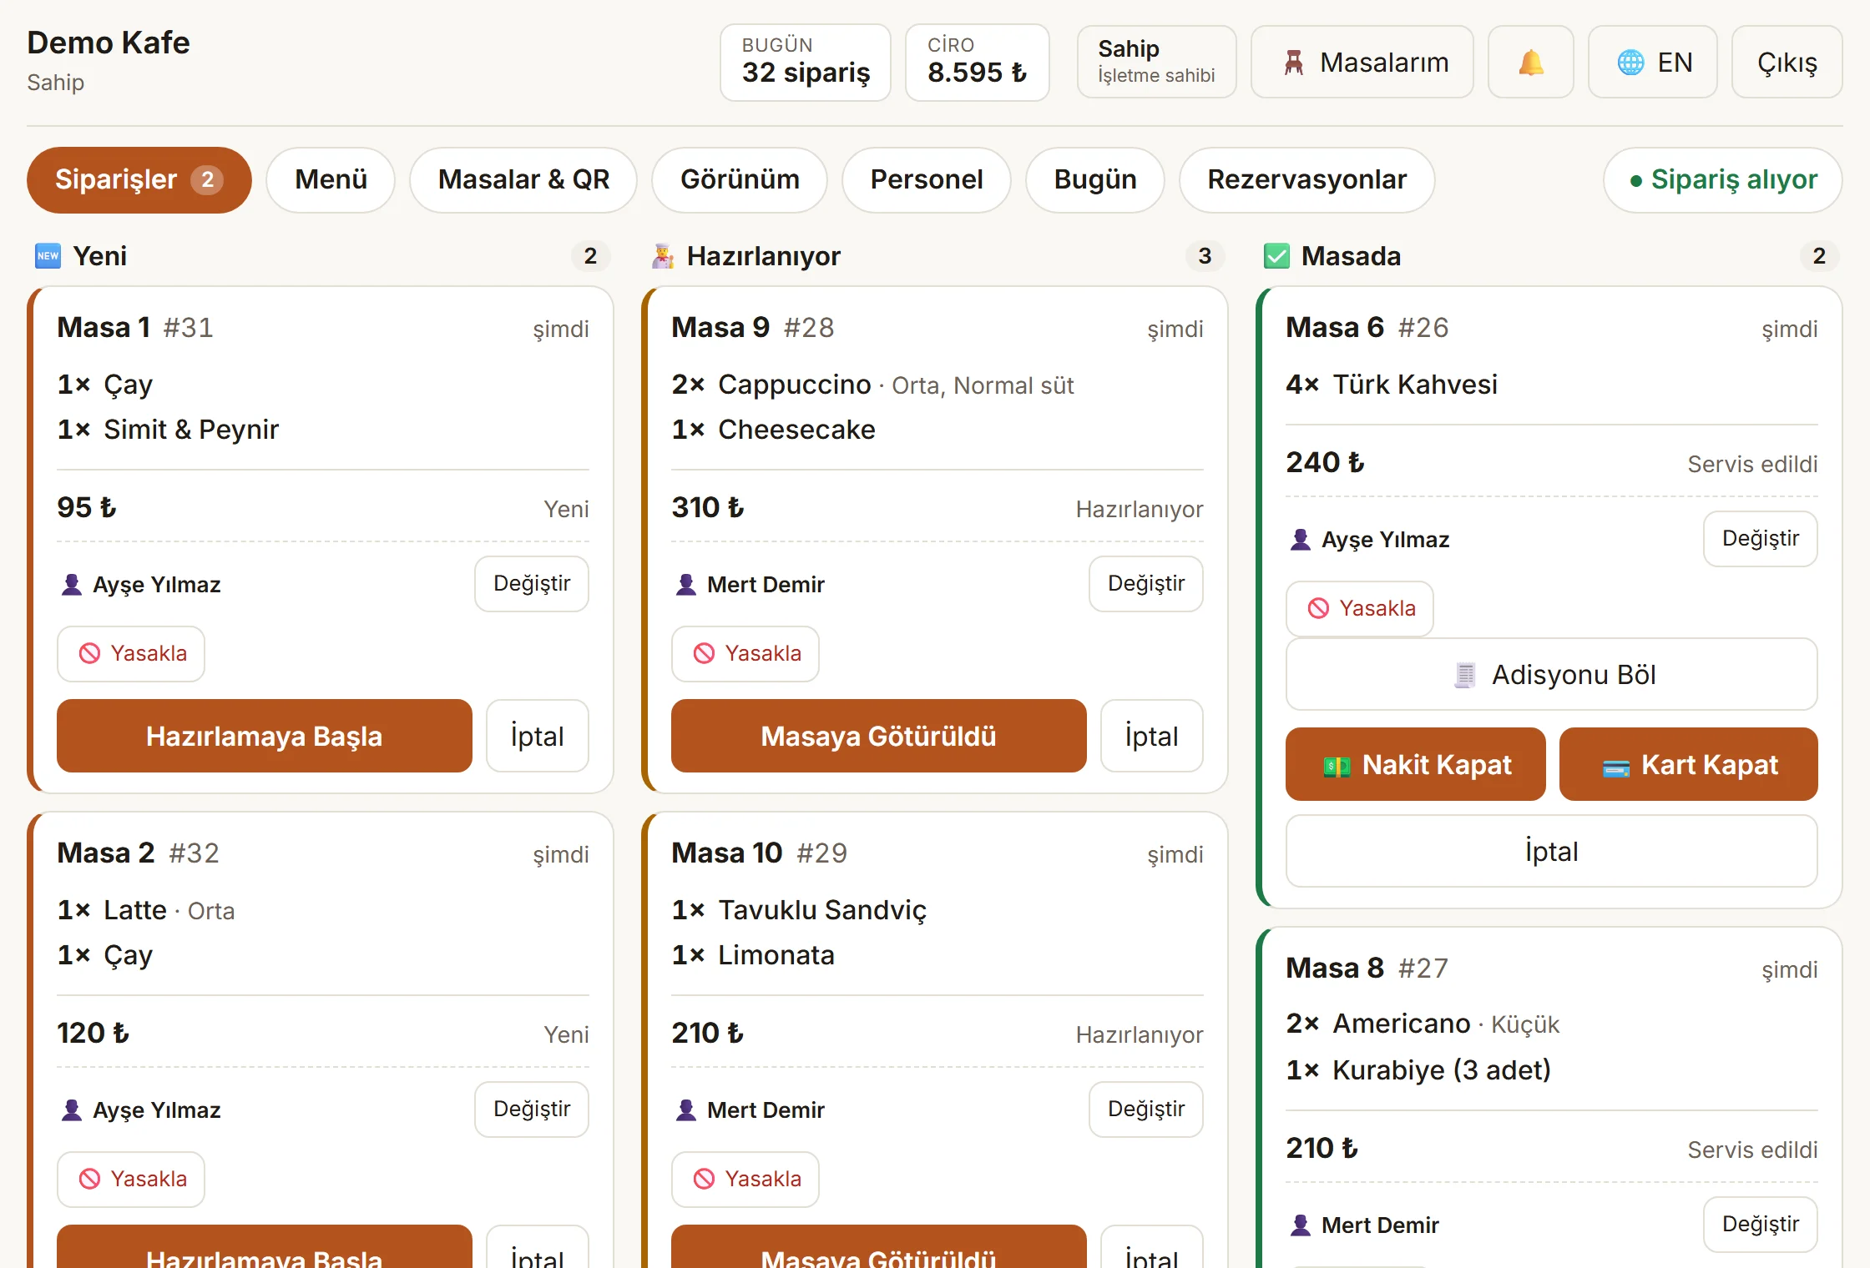Click the receipt icon in Adisyonu Böl
The image size is (1870, 1268).
click(x=1465, y=675)
